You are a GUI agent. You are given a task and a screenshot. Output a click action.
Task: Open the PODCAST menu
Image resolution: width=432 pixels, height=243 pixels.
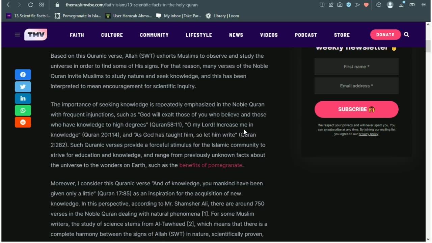click(306, 35)
